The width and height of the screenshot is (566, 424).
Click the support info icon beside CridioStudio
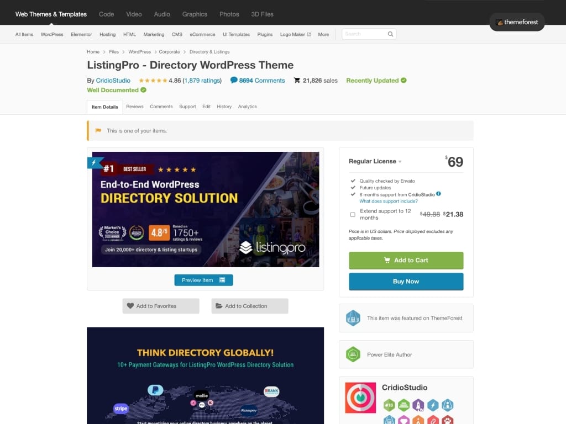pos(438,194)
